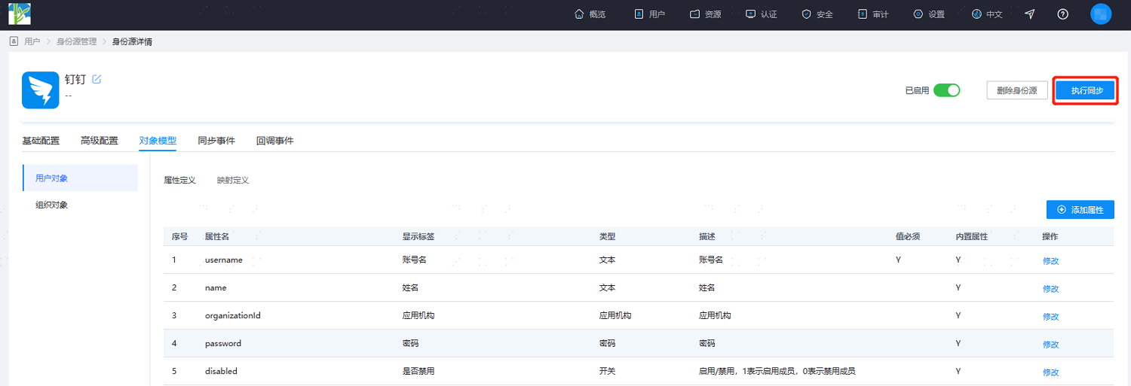Screen dimensions: 1131x386
Task: Click the product logo in the top-left corner
Action: point(20,14)
